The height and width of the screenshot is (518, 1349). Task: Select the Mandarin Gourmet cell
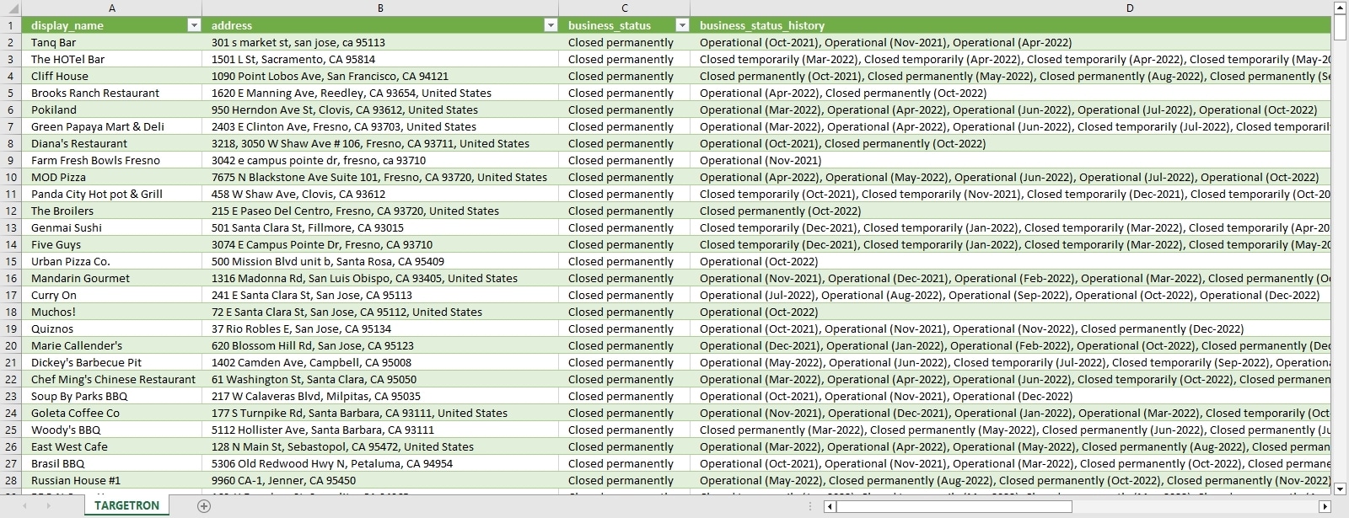click(112, 278)
